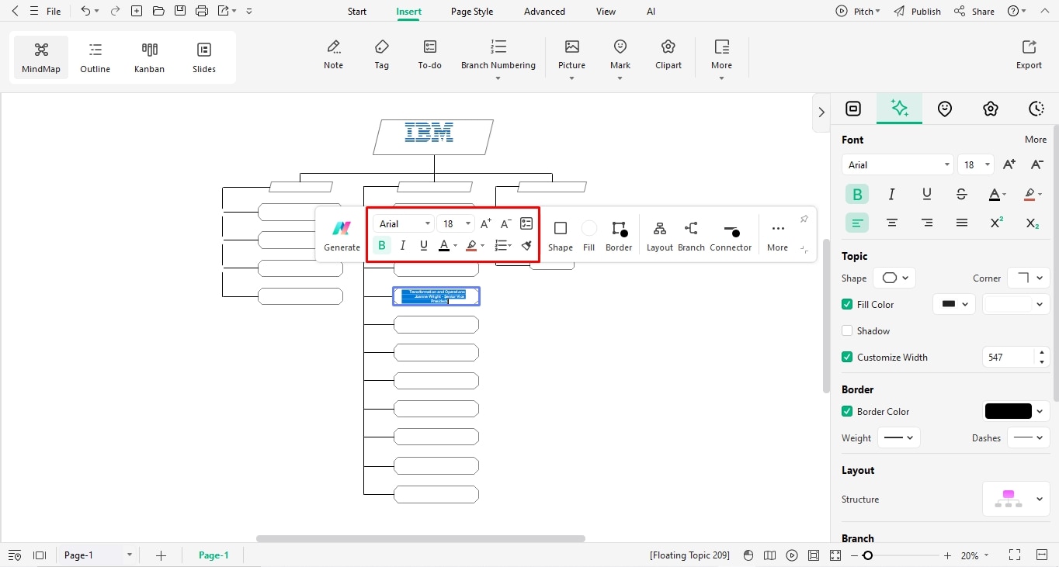The width and height of the screenshot is (1059, 567).
Task: Click the Customize Width value field
Action: tap(1008, 358)
